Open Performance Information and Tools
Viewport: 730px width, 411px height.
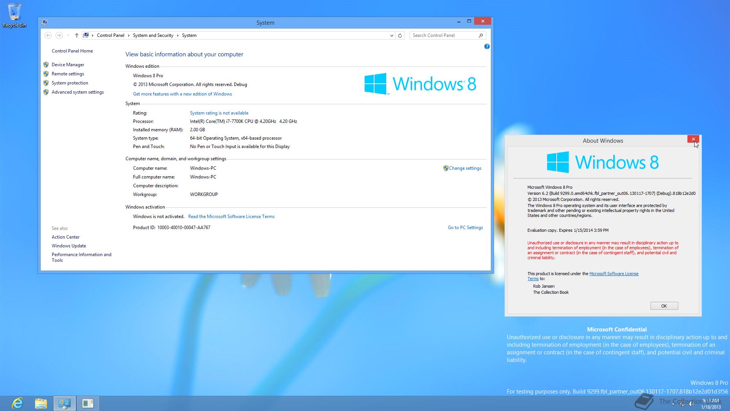click(x=81, y=257)
